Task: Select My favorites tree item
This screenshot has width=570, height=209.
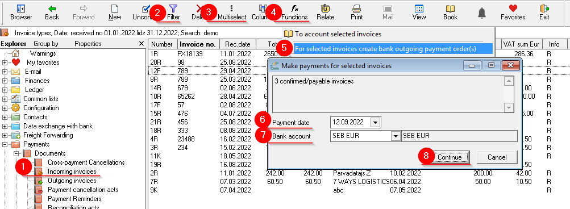Action: coord(43,62)
